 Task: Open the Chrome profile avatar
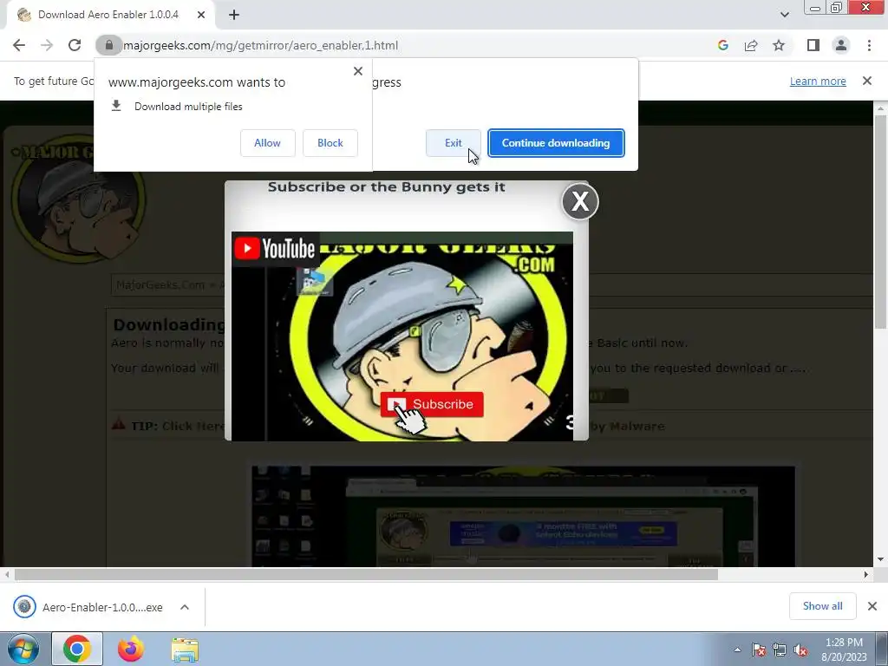pos(841,45)
